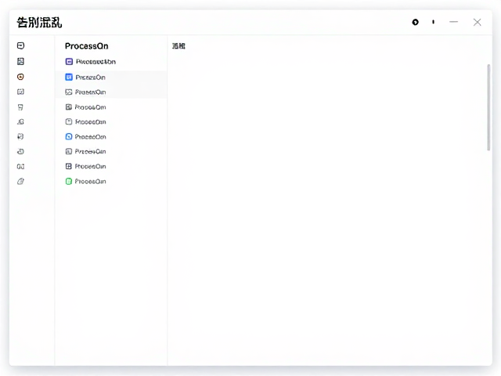Click the bold ProcessOn heading
The image size is (501, 376).
coord(87,46)
